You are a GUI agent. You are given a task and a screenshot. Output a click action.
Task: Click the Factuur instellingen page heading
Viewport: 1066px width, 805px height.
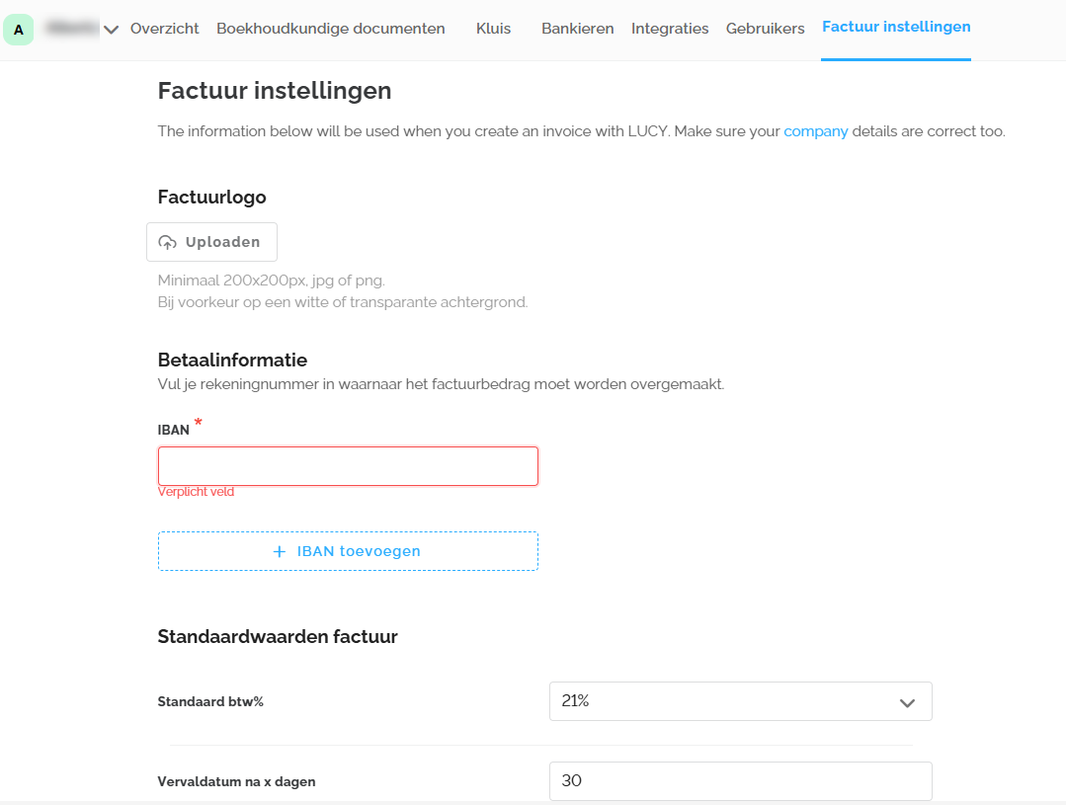pos(275,91)
